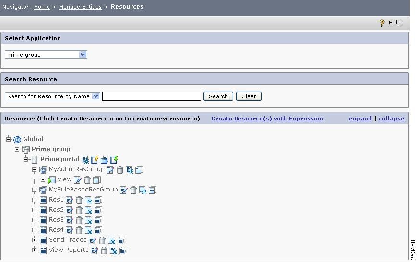Edit Send Trades using its pencil icon

pyautogui.click(x=93, y=240)
